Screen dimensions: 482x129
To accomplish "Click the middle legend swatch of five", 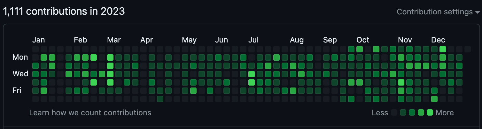I will 412,112.
